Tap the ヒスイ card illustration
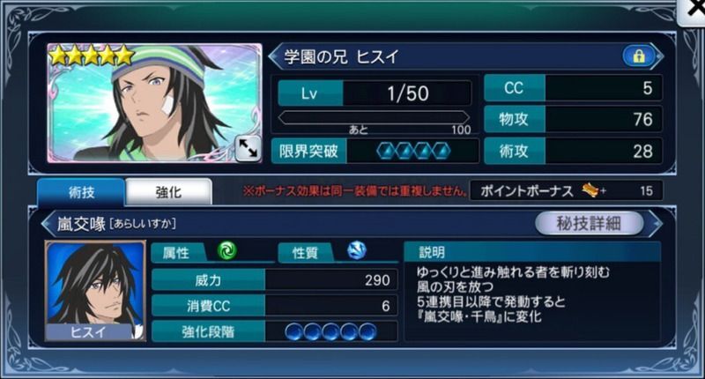 pyautogui.click(x=155, y=103)
